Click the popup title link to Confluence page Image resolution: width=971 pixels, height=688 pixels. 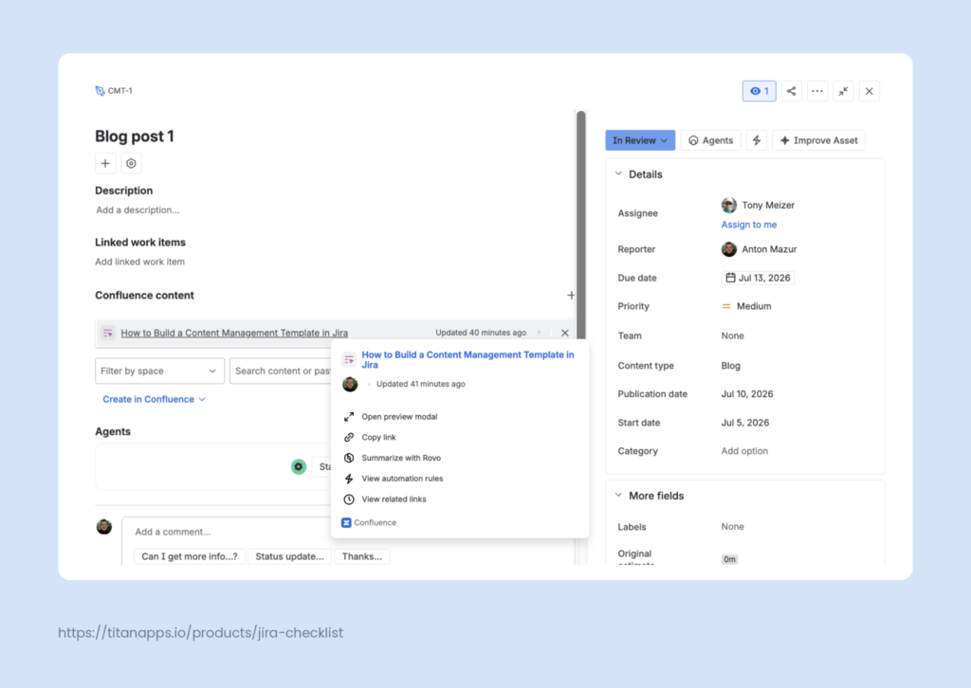click(x=467, y=359)
